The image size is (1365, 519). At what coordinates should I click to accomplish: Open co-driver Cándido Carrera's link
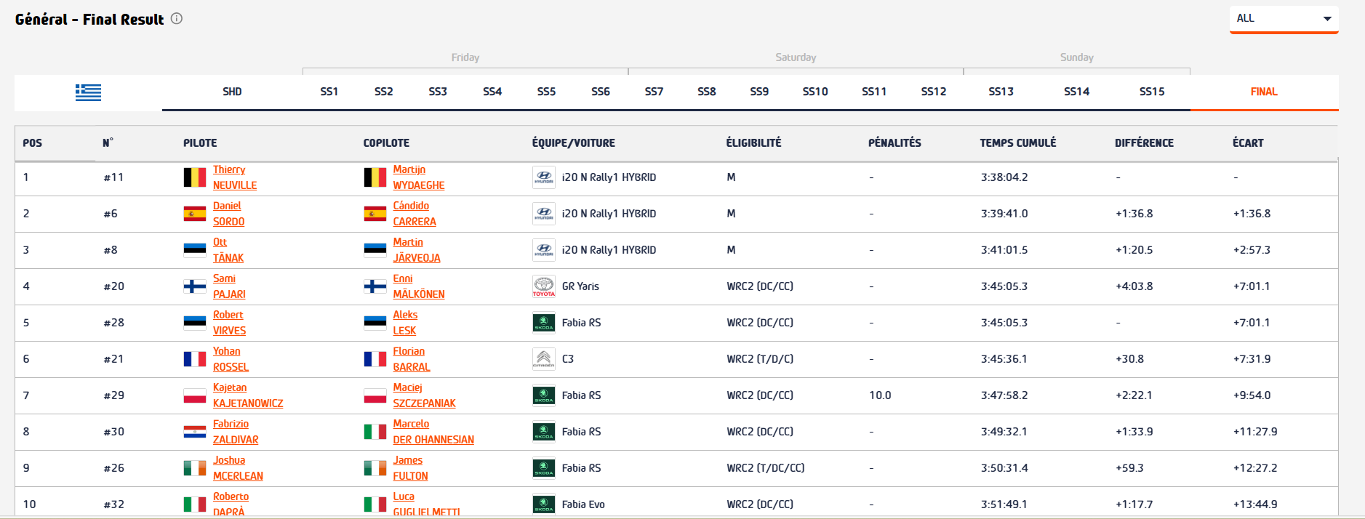point(414,214)
